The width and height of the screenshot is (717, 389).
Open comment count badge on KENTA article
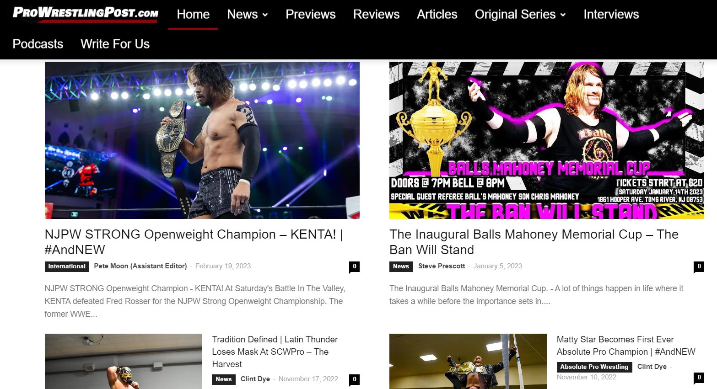[x=354, y=266]
